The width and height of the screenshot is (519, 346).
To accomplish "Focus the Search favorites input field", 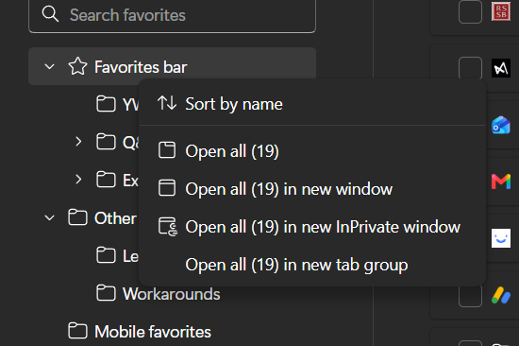I will (x=172, y=15).
